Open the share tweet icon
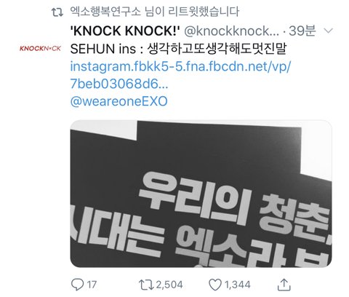The height and width of the screenshot is (297, 349). point(284,285)
